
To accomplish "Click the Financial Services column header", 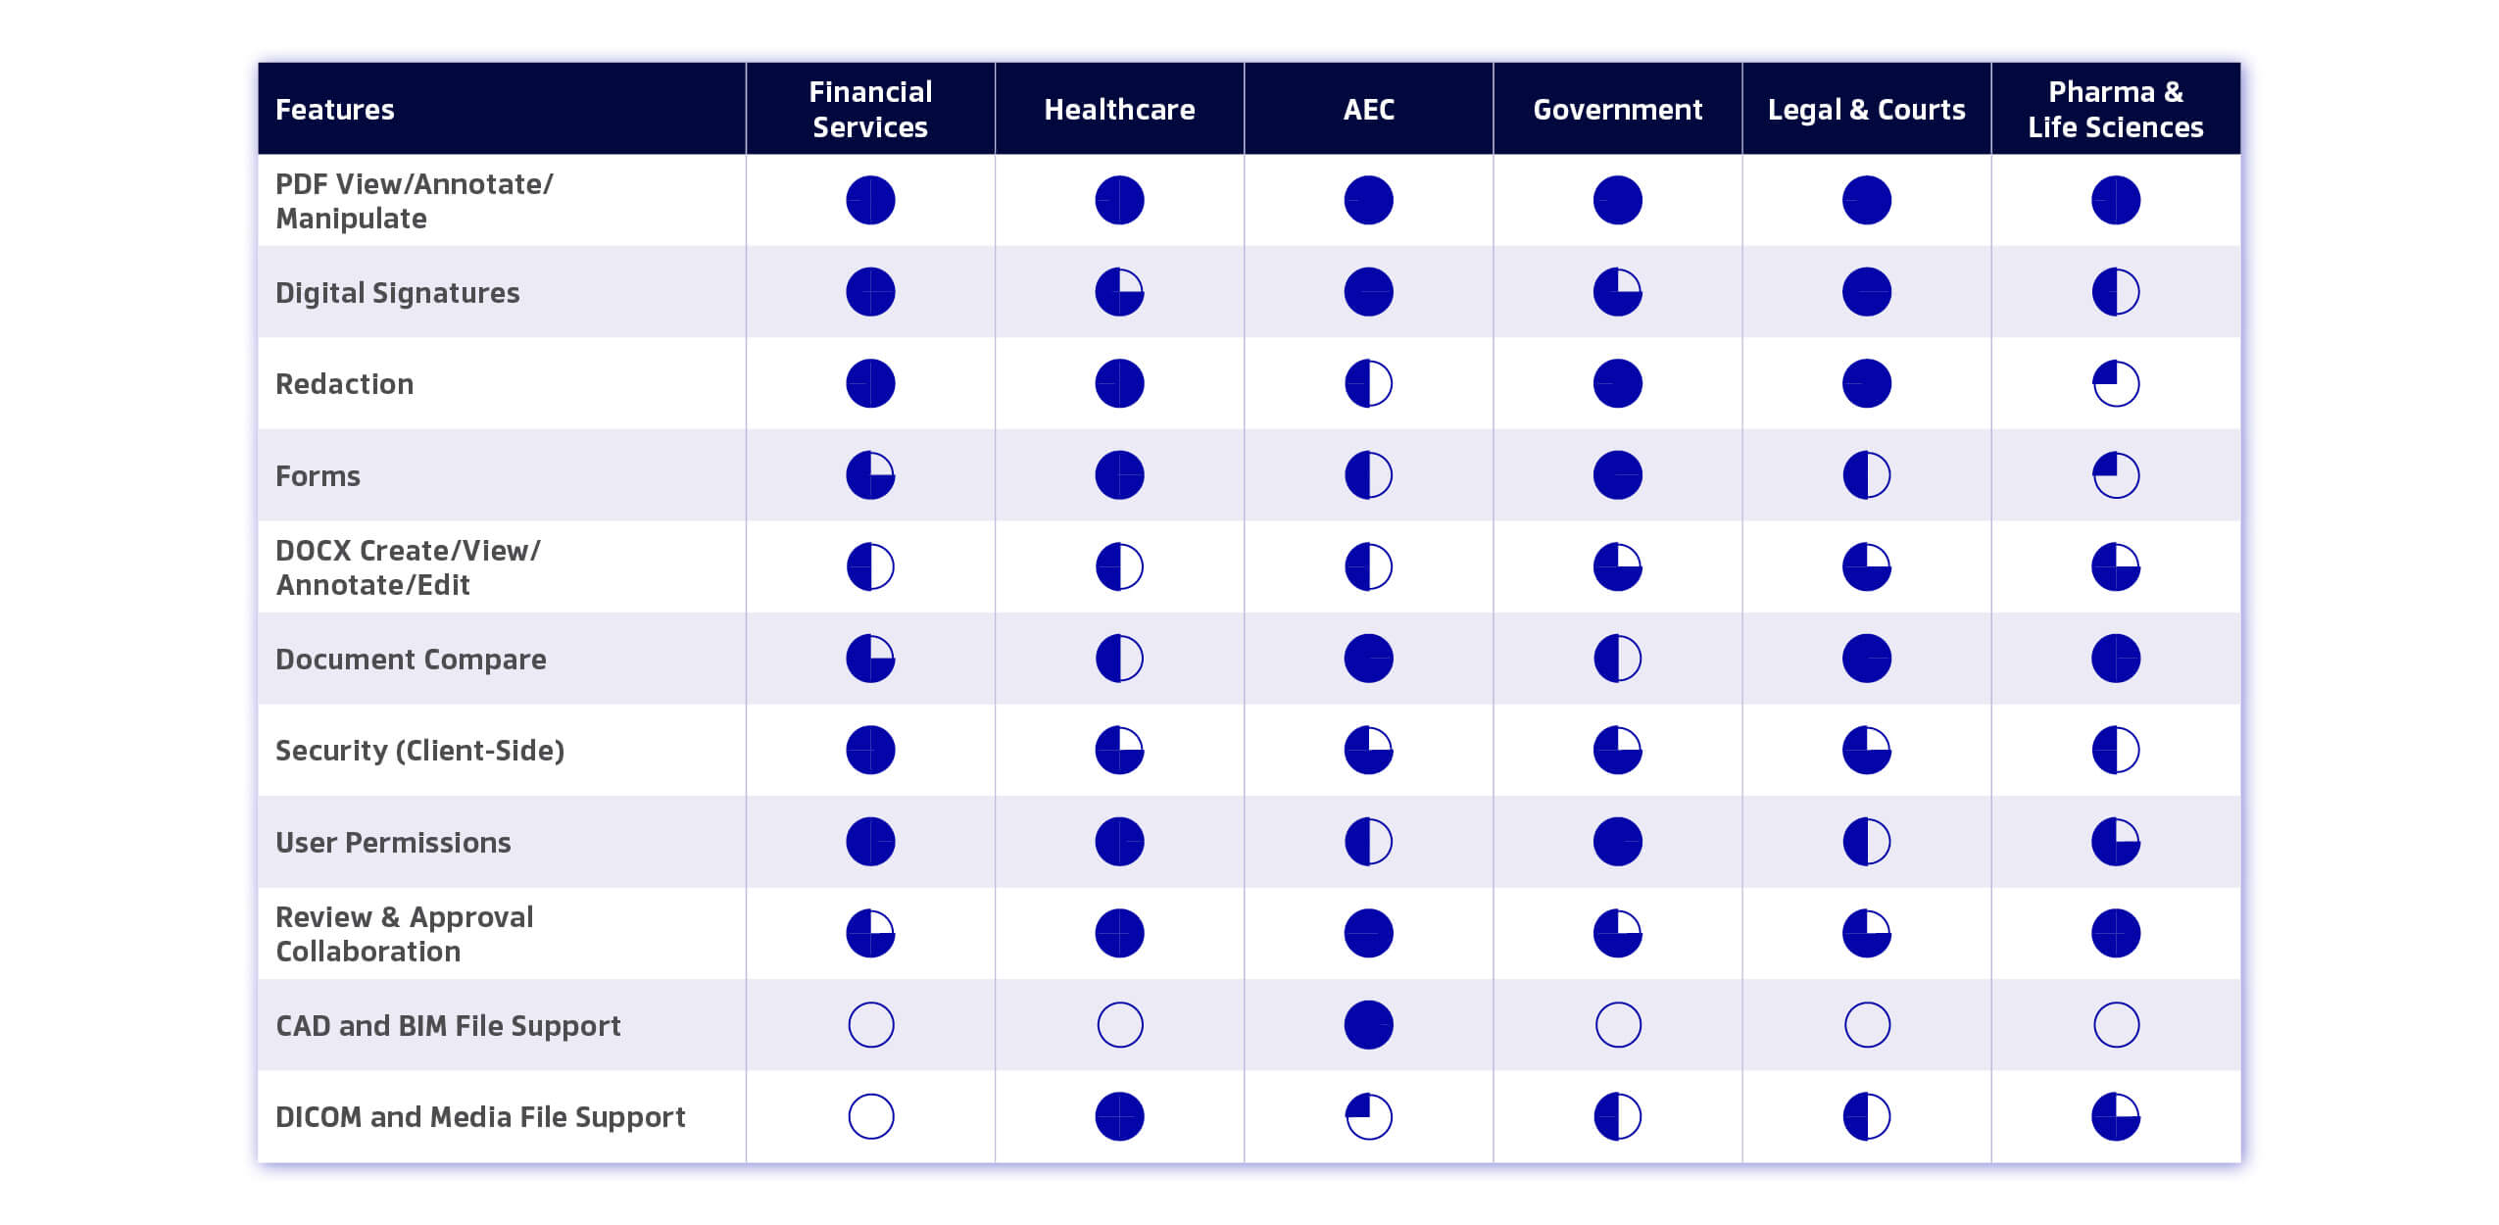I will click(870, 109).
